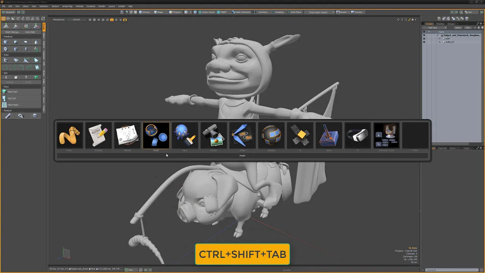Click the Gadget_and_Peperjack scene item name
485x273 pixels.
pyautogui.click(x=462, y=35)
